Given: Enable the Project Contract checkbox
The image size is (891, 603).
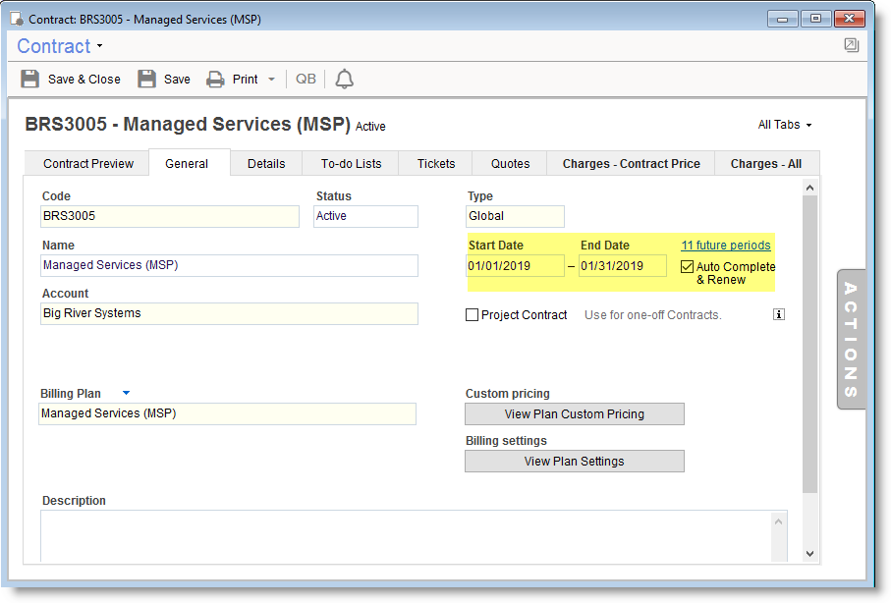Looking at the screenshot, I should coord(473,315).
